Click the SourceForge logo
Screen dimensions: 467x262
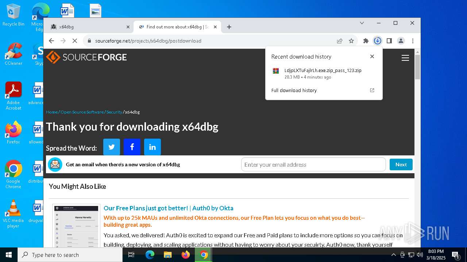point(86,57)
